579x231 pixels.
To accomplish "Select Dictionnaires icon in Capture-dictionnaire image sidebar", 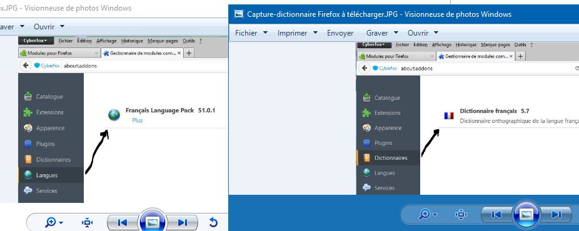I will [366, 158].
